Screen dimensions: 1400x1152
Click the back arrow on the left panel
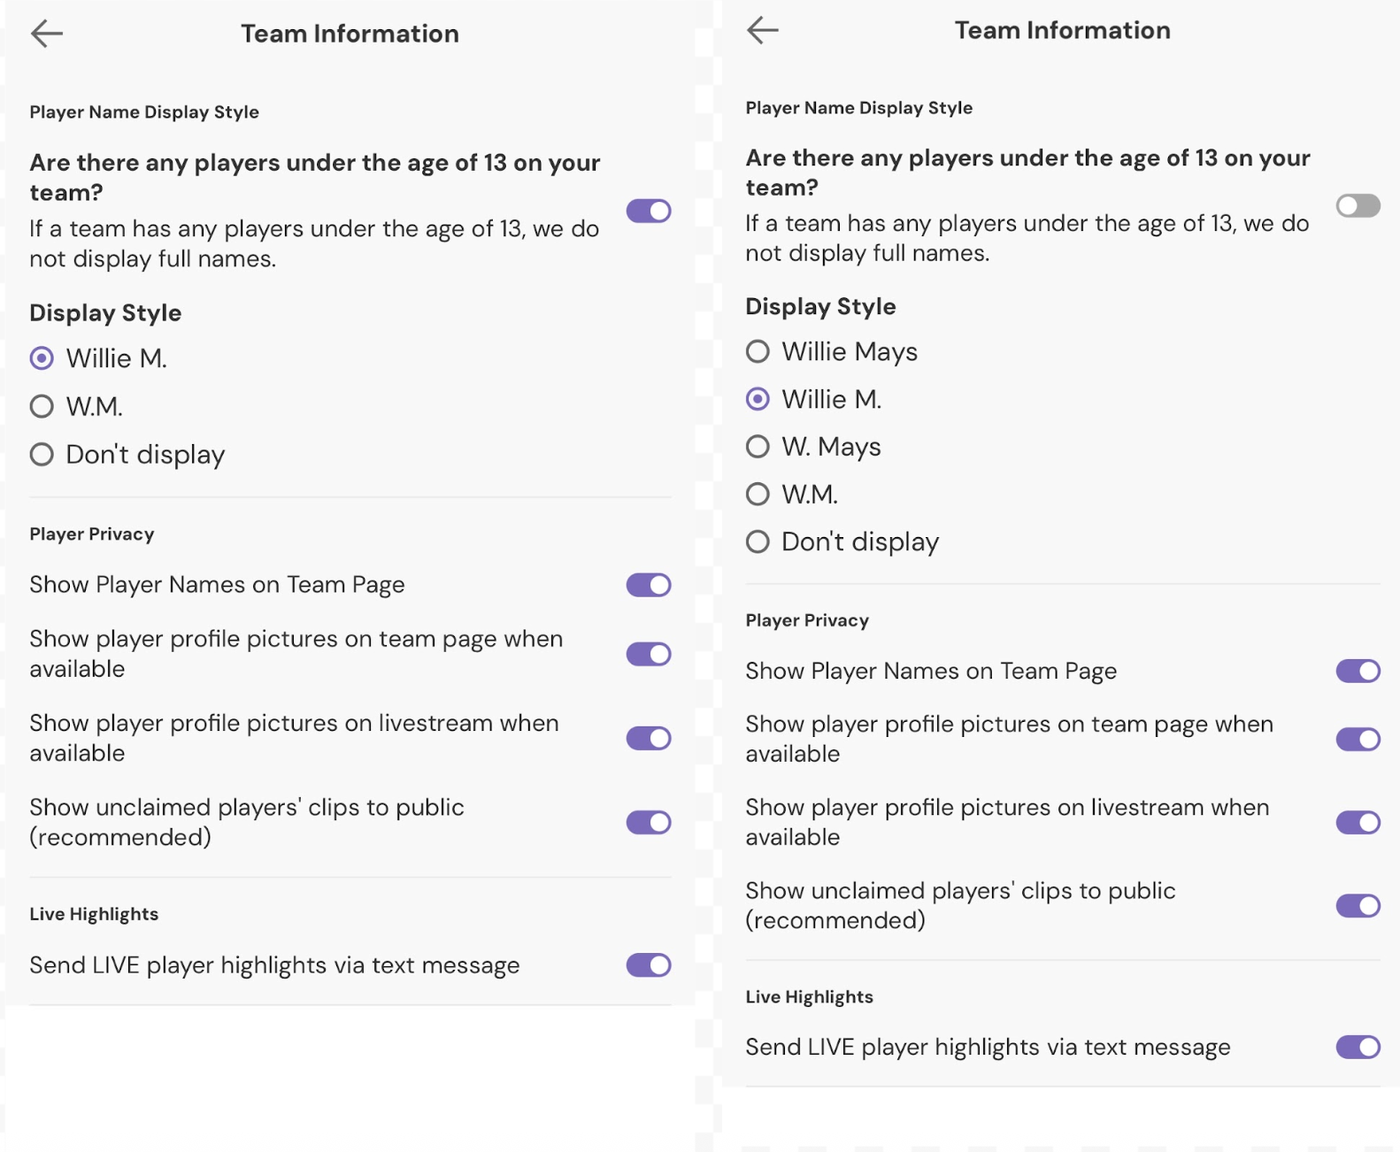point(49,33)
